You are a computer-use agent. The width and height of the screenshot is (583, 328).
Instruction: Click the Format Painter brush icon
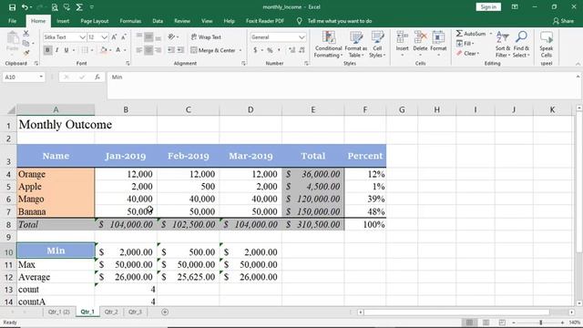(x=26, y=53)
